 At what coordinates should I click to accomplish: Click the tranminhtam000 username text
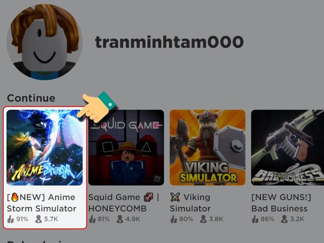169,42
